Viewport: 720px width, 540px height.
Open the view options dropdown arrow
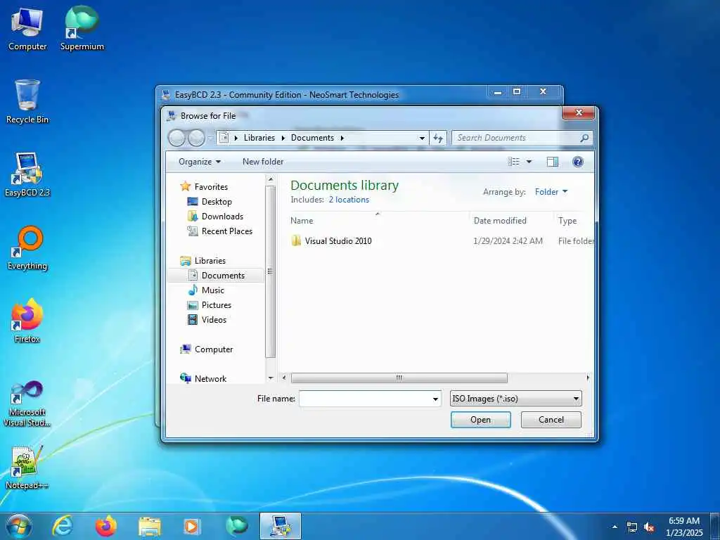point(529,162)
